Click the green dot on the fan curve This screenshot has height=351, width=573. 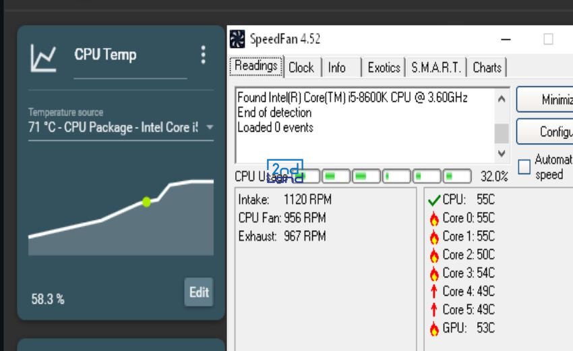[146, 202]
